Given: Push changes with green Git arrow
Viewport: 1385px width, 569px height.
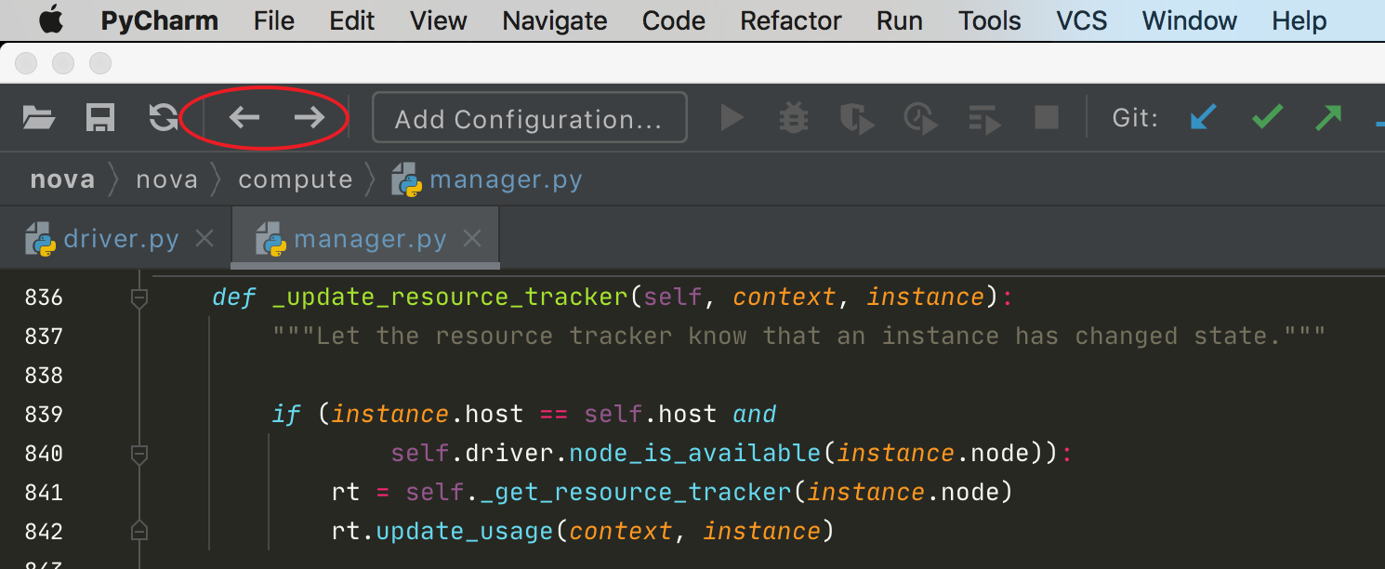Looking at the screenshot, I should click(x=1328, y=117).
